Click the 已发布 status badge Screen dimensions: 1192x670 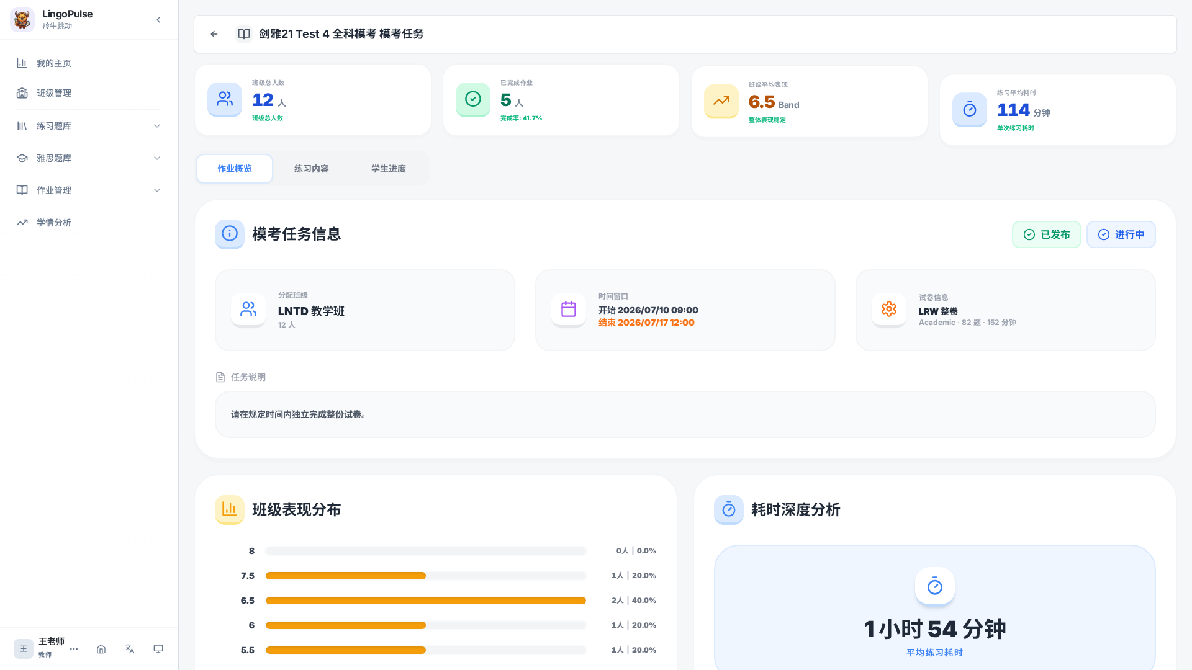1047,234
